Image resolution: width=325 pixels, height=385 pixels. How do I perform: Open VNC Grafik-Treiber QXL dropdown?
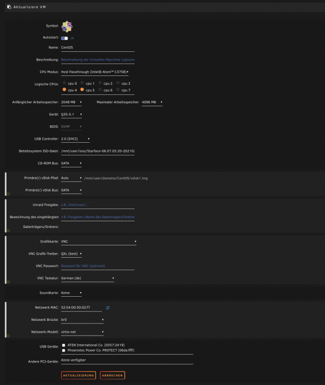click(x=71, y=254)
